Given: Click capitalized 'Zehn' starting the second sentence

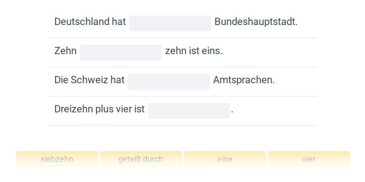Looking at the screenshot, I should click(65, 51).
